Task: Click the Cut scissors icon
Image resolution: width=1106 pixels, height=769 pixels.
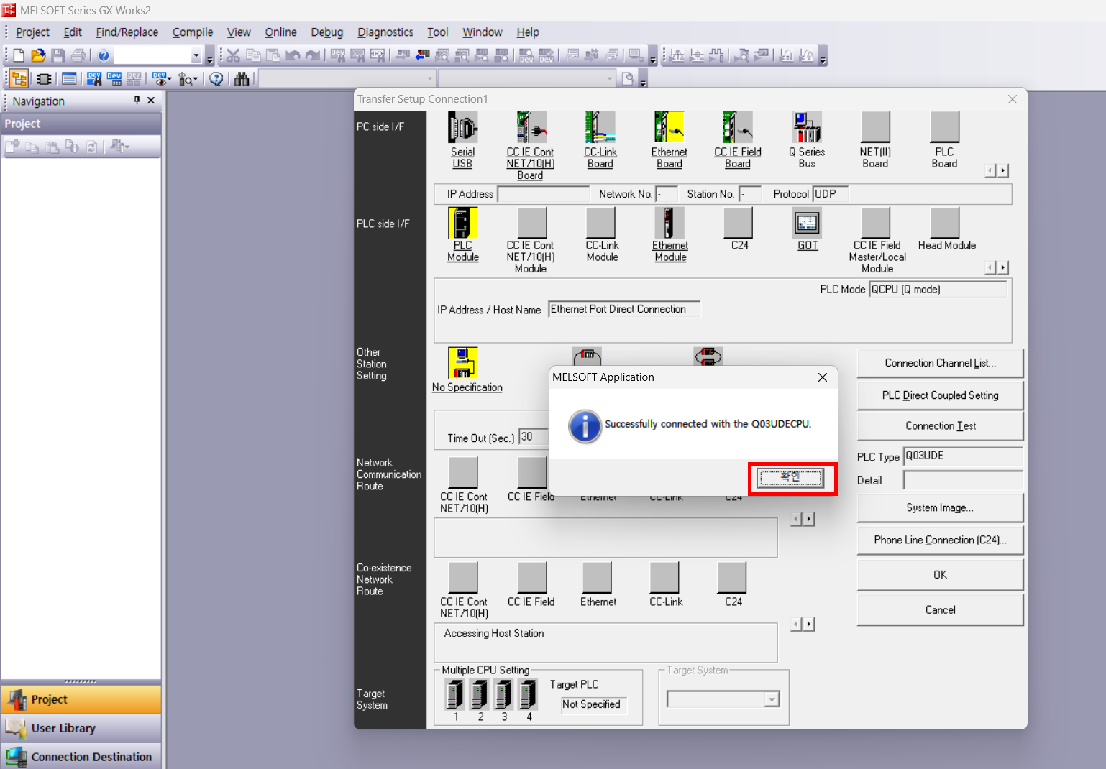Action: [x=233, y=55]
